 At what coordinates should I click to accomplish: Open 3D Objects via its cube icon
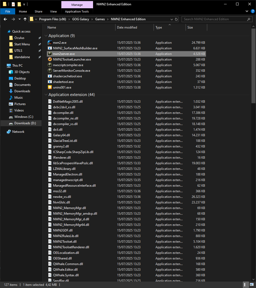[11, 72]
